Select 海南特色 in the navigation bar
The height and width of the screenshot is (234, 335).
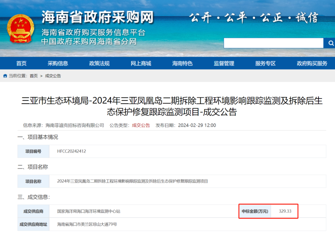coord(182,64)
